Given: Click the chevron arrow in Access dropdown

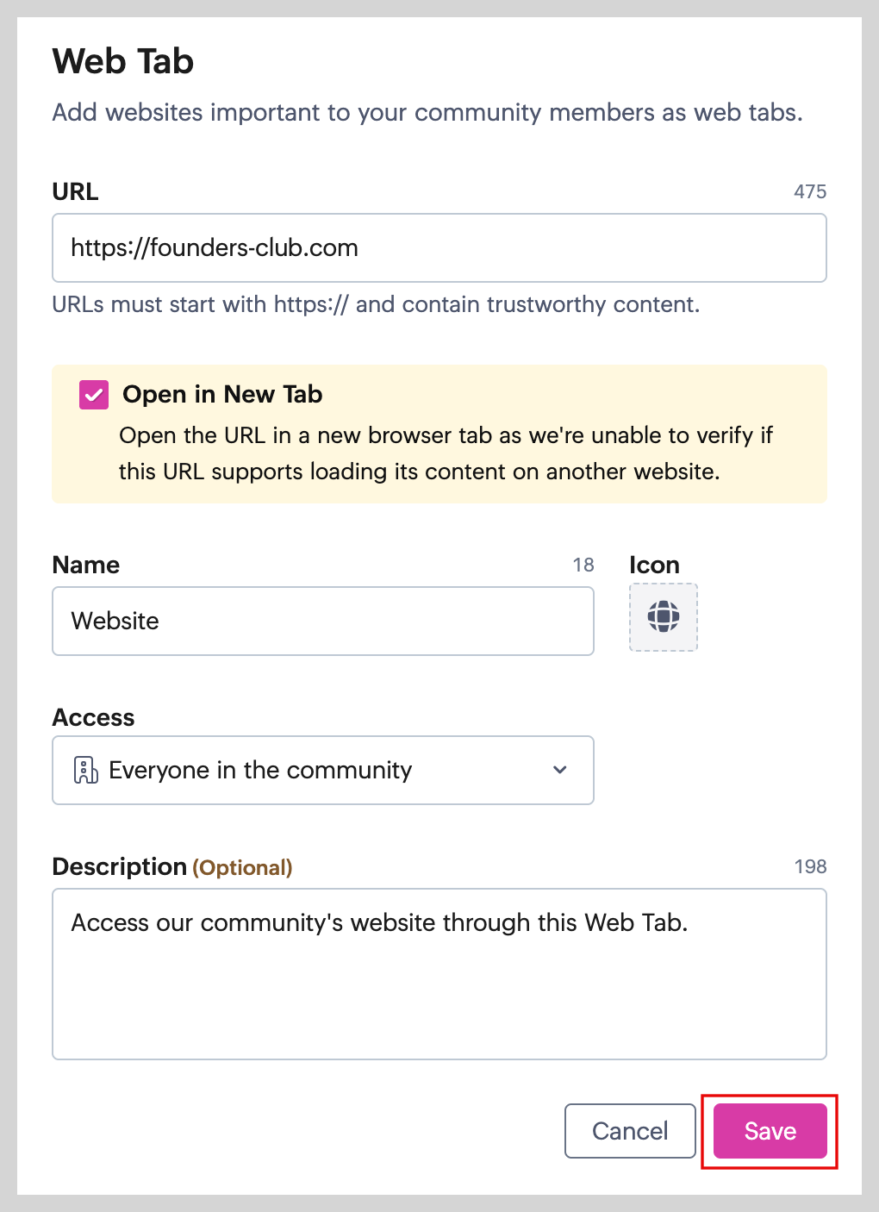Looking at the screenshot, I should click(x=560, y=770).
